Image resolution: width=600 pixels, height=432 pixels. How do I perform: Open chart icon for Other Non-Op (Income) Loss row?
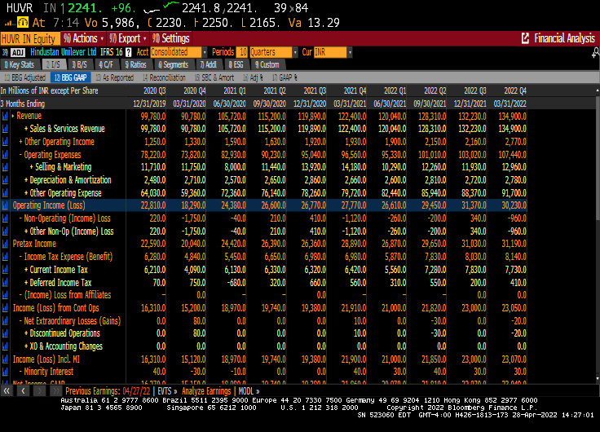point(5,231)
